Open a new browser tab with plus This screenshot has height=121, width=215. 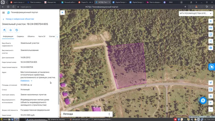[181, 2]
